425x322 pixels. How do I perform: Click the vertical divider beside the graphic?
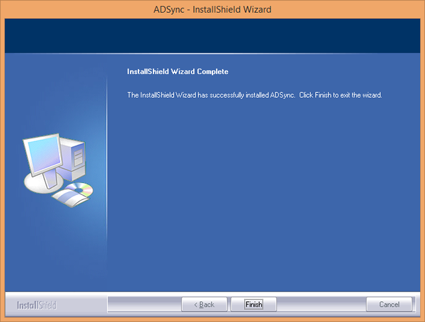(107, 174)
